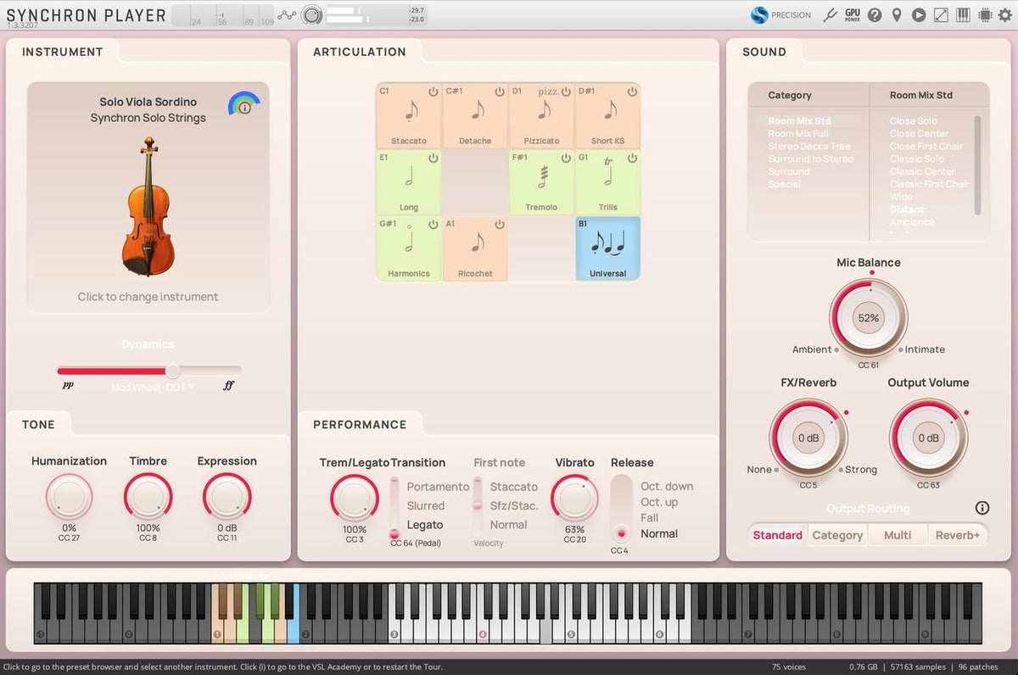
Task: Select the Long articulation cell
Action: (409, 181)
